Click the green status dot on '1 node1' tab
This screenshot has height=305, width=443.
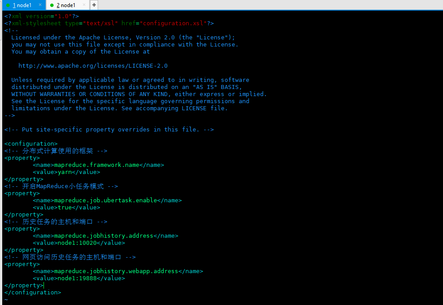point(8,5)
